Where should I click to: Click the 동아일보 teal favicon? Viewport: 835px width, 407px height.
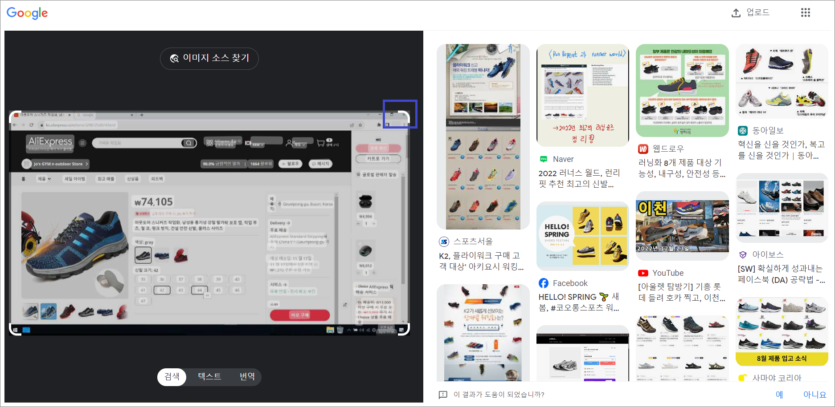pos(742,131)
